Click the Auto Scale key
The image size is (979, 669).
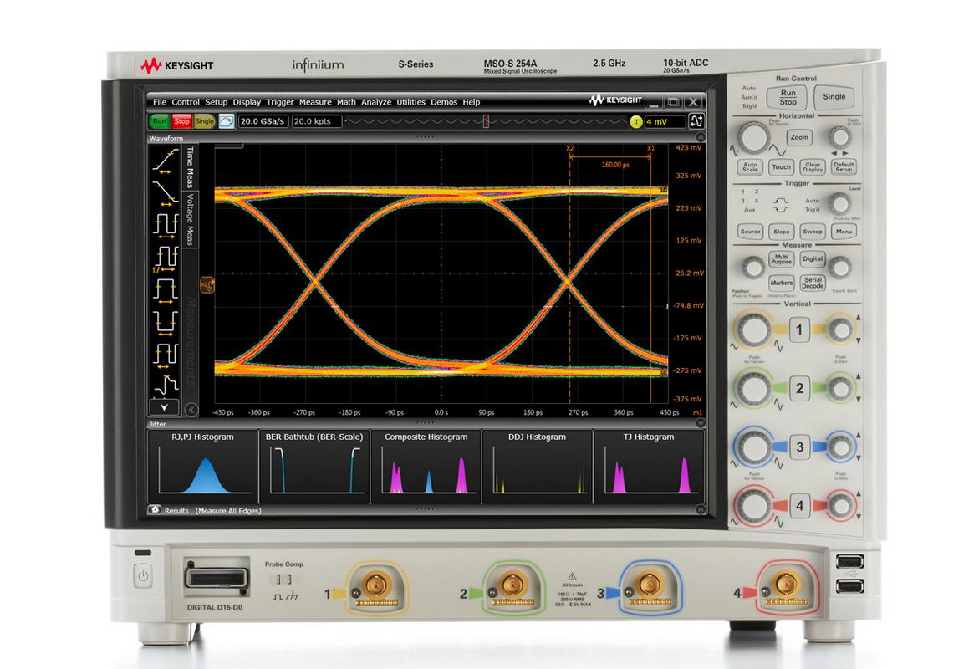click(750, 166)
